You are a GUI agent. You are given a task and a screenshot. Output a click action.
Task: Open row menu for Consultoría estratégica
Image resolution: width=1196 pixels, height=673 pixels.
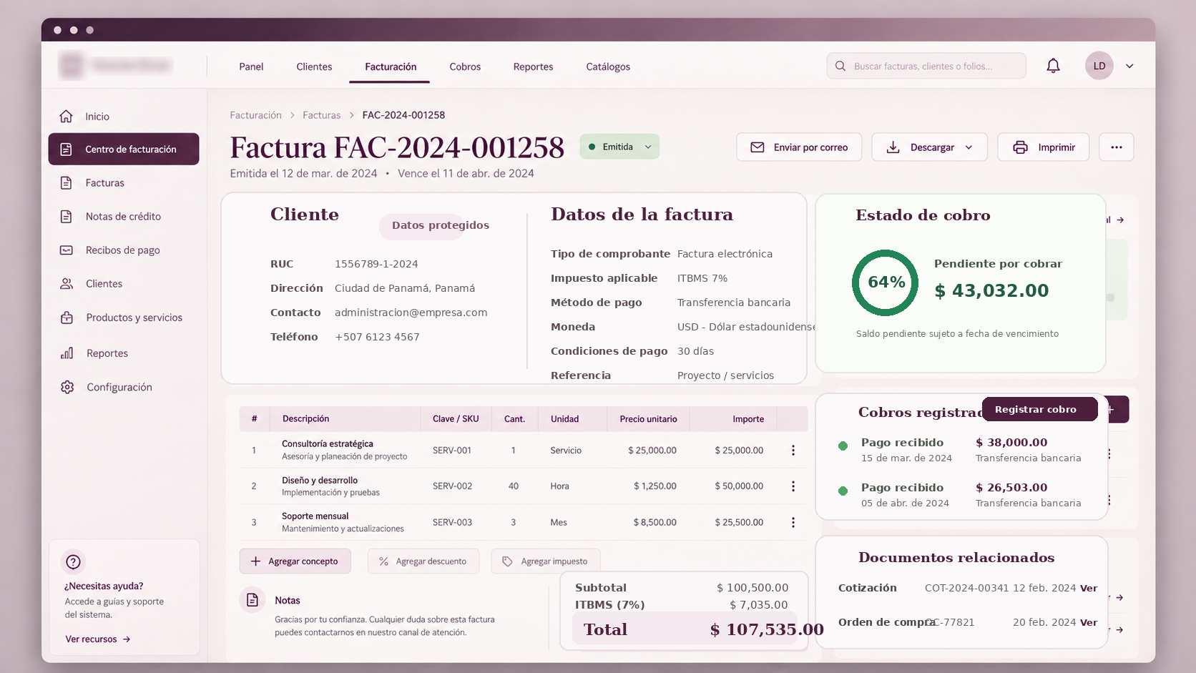pos(793,450)
